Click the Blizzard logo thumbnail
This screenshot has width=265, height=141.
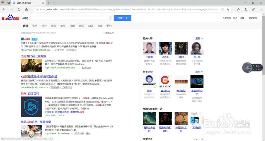point(197,81)
